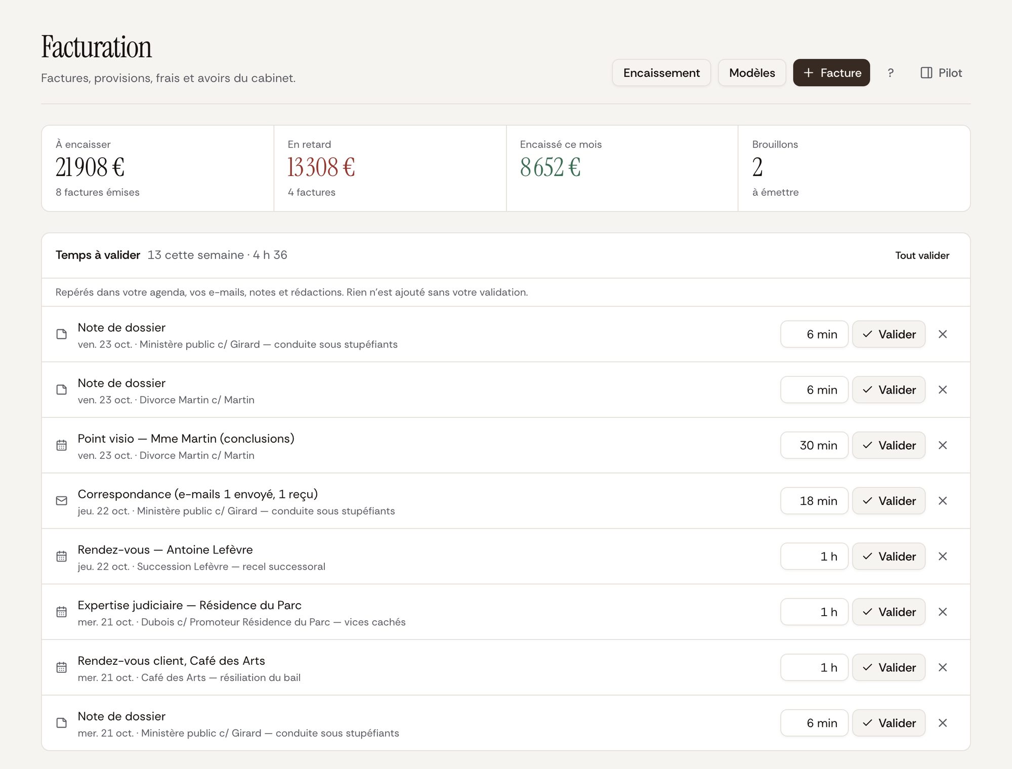This screenshot has width=1012, height=769.
Task: Dismiss the Girard note entry dated ven. 23 oct.
Action: 943,334
